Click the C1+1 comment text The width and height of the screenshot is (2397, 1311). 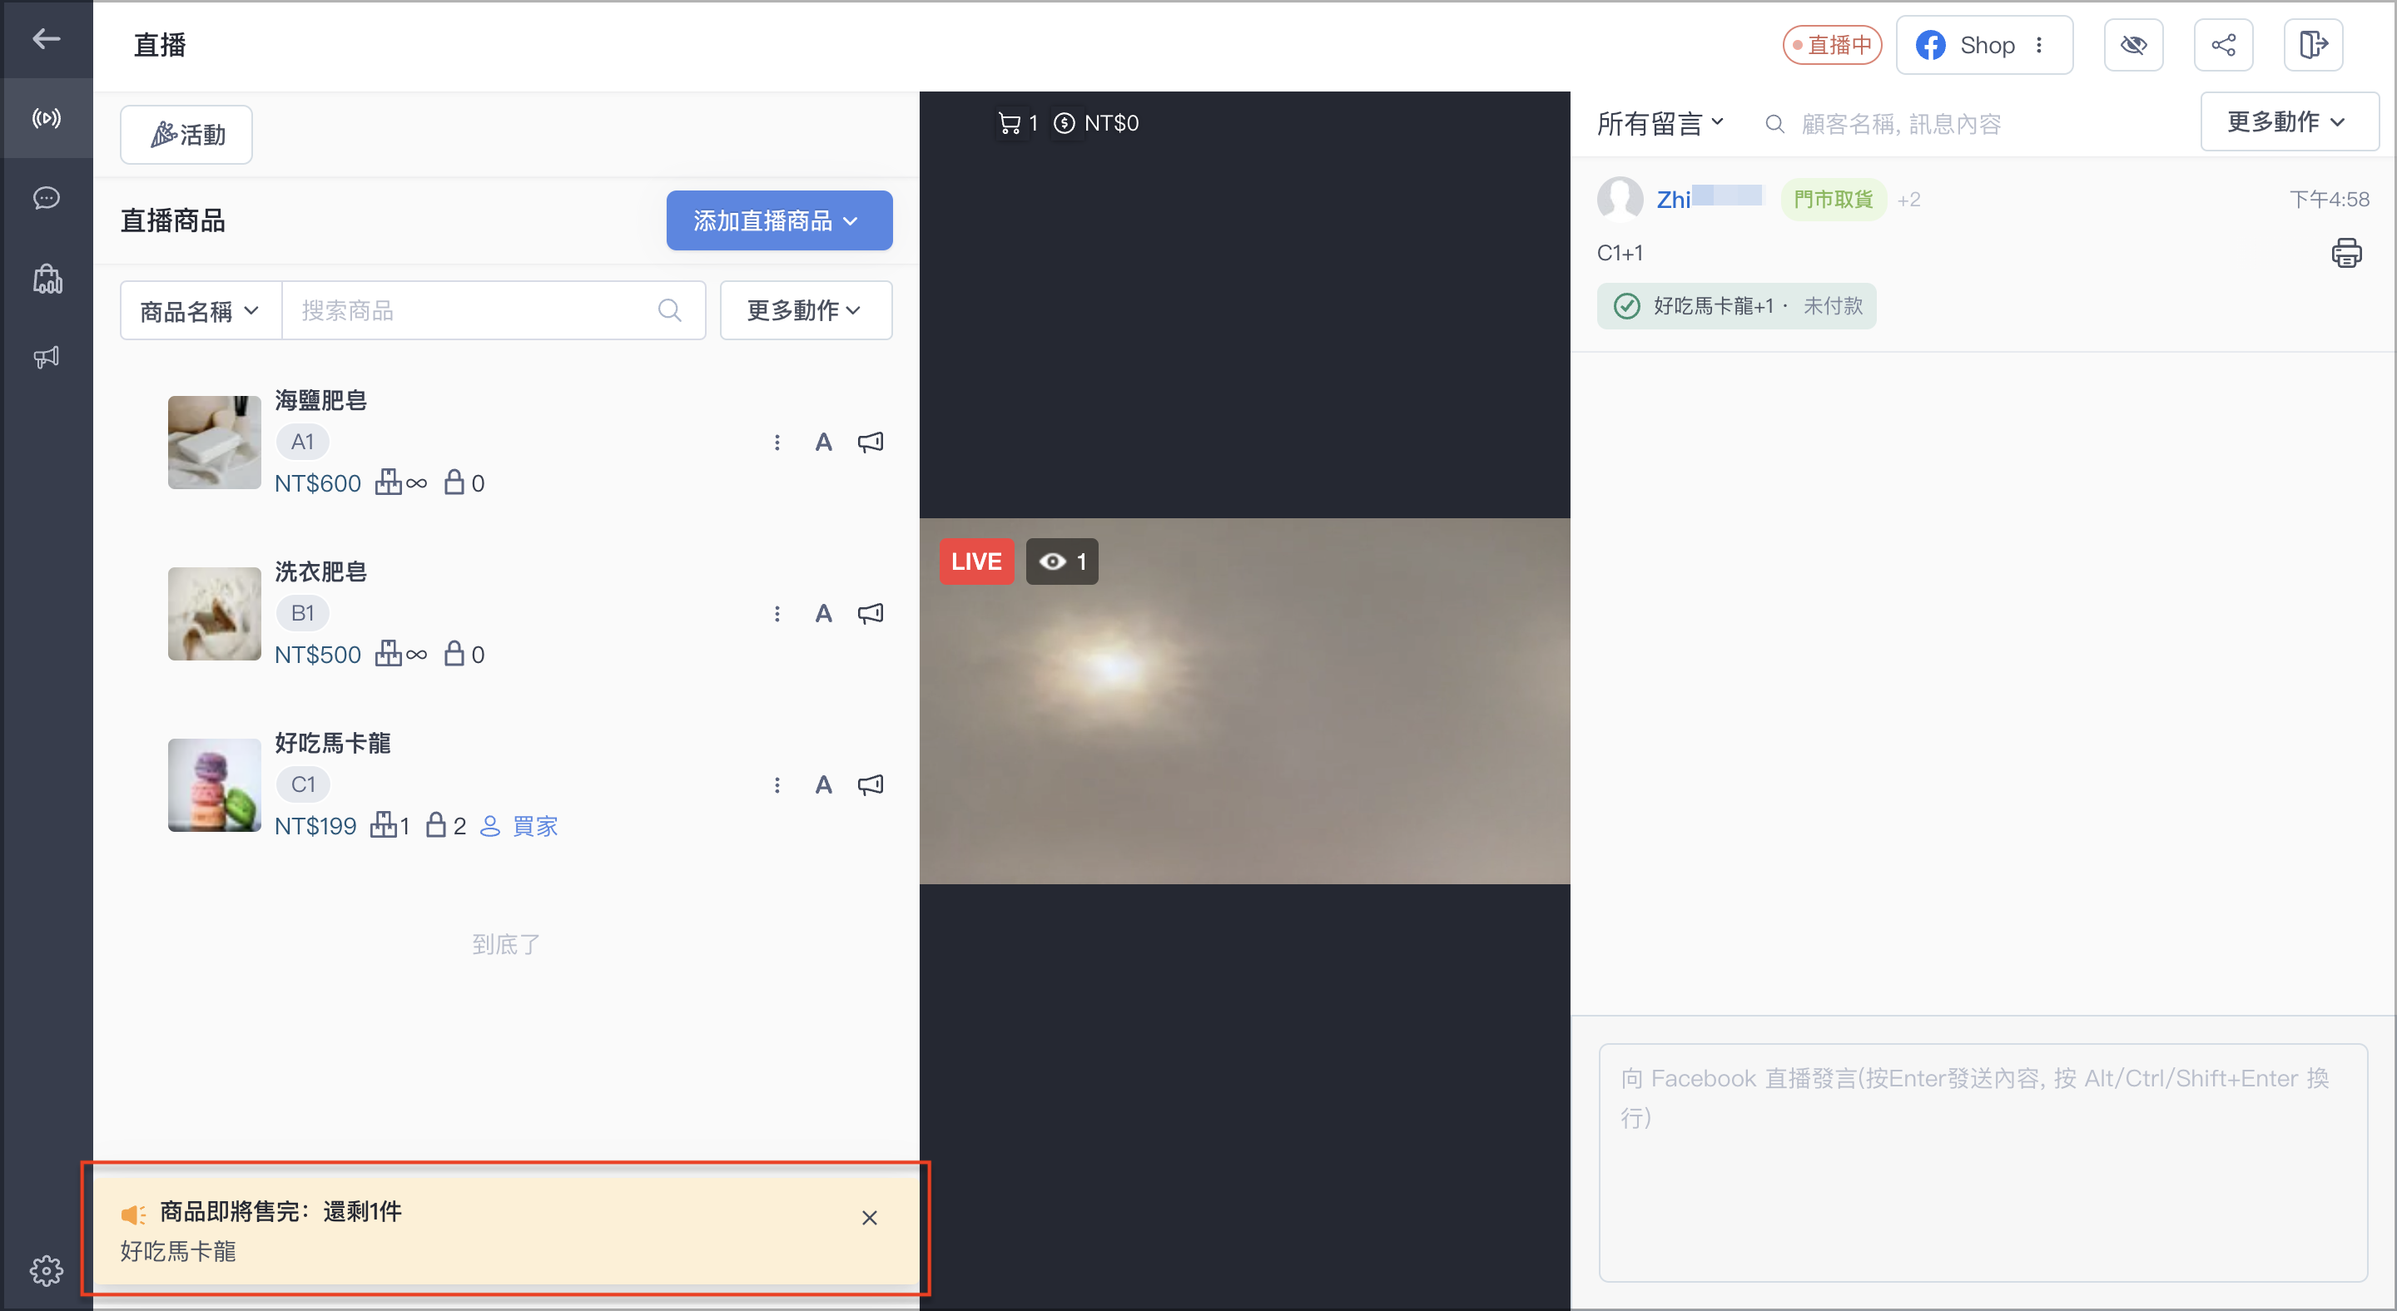tap(1619, 253)
